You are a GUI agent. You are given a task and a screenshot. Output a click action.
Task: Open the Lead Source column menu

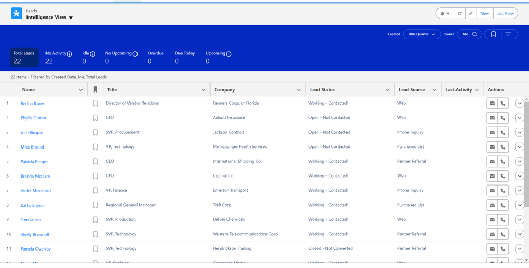coord(434,90)
